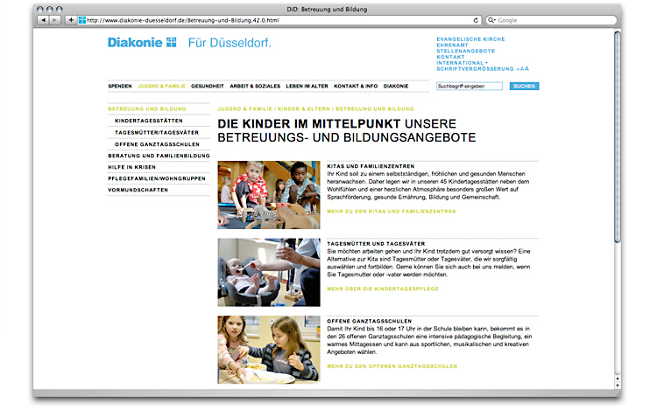
Task: Open the Evangelische Kirche link
Action: coord(470,39)
